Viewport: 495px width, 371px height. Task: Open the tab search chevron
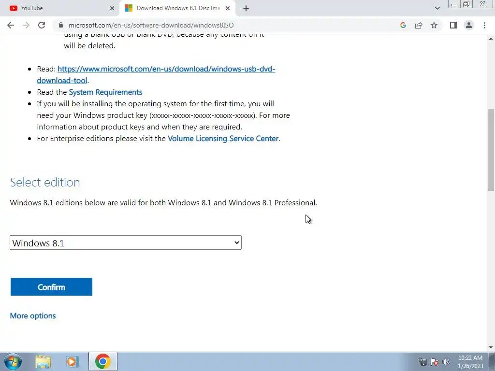coord(437,8)
